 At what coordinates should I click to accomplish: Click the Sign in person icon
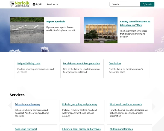[x=34, y=4]
